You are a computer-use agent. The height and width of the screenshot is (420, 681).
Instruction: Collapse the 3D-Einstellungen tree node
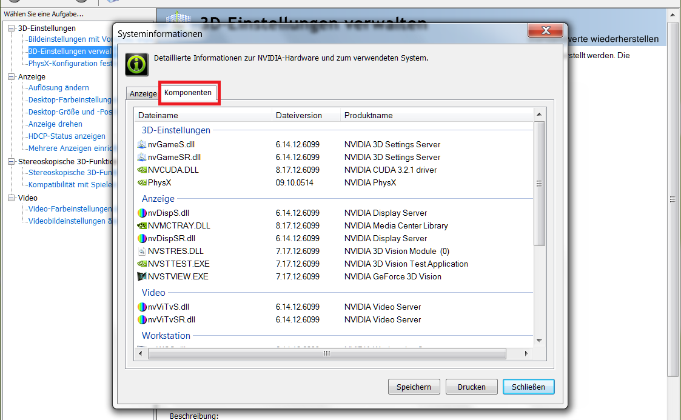click(x=12, y=28)
